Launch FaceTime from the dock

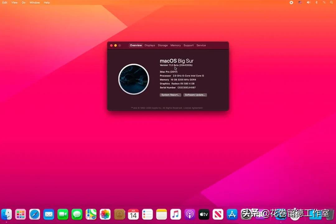[x=63, y=214]
